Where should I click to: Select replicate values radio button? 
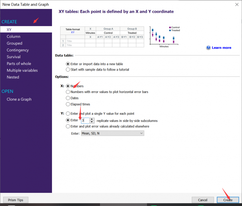coord(68,120)
